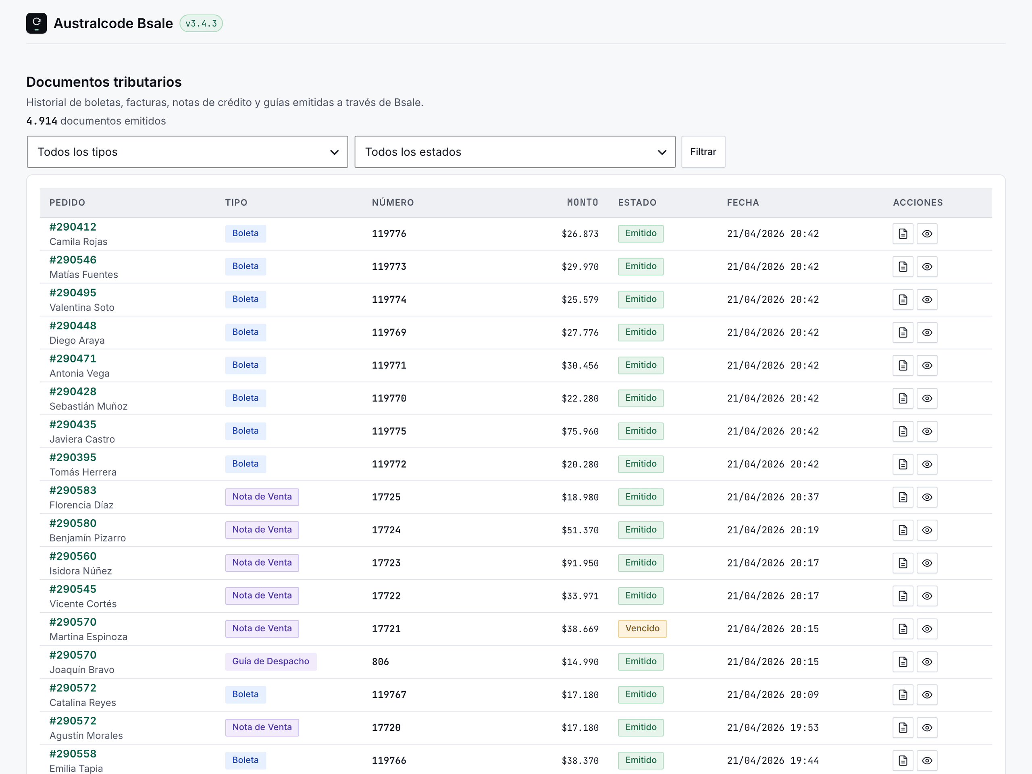The height and width of the screenshot is (774, 1032).
Task: Open document icon for order #290412
Action: pos(903,234)
